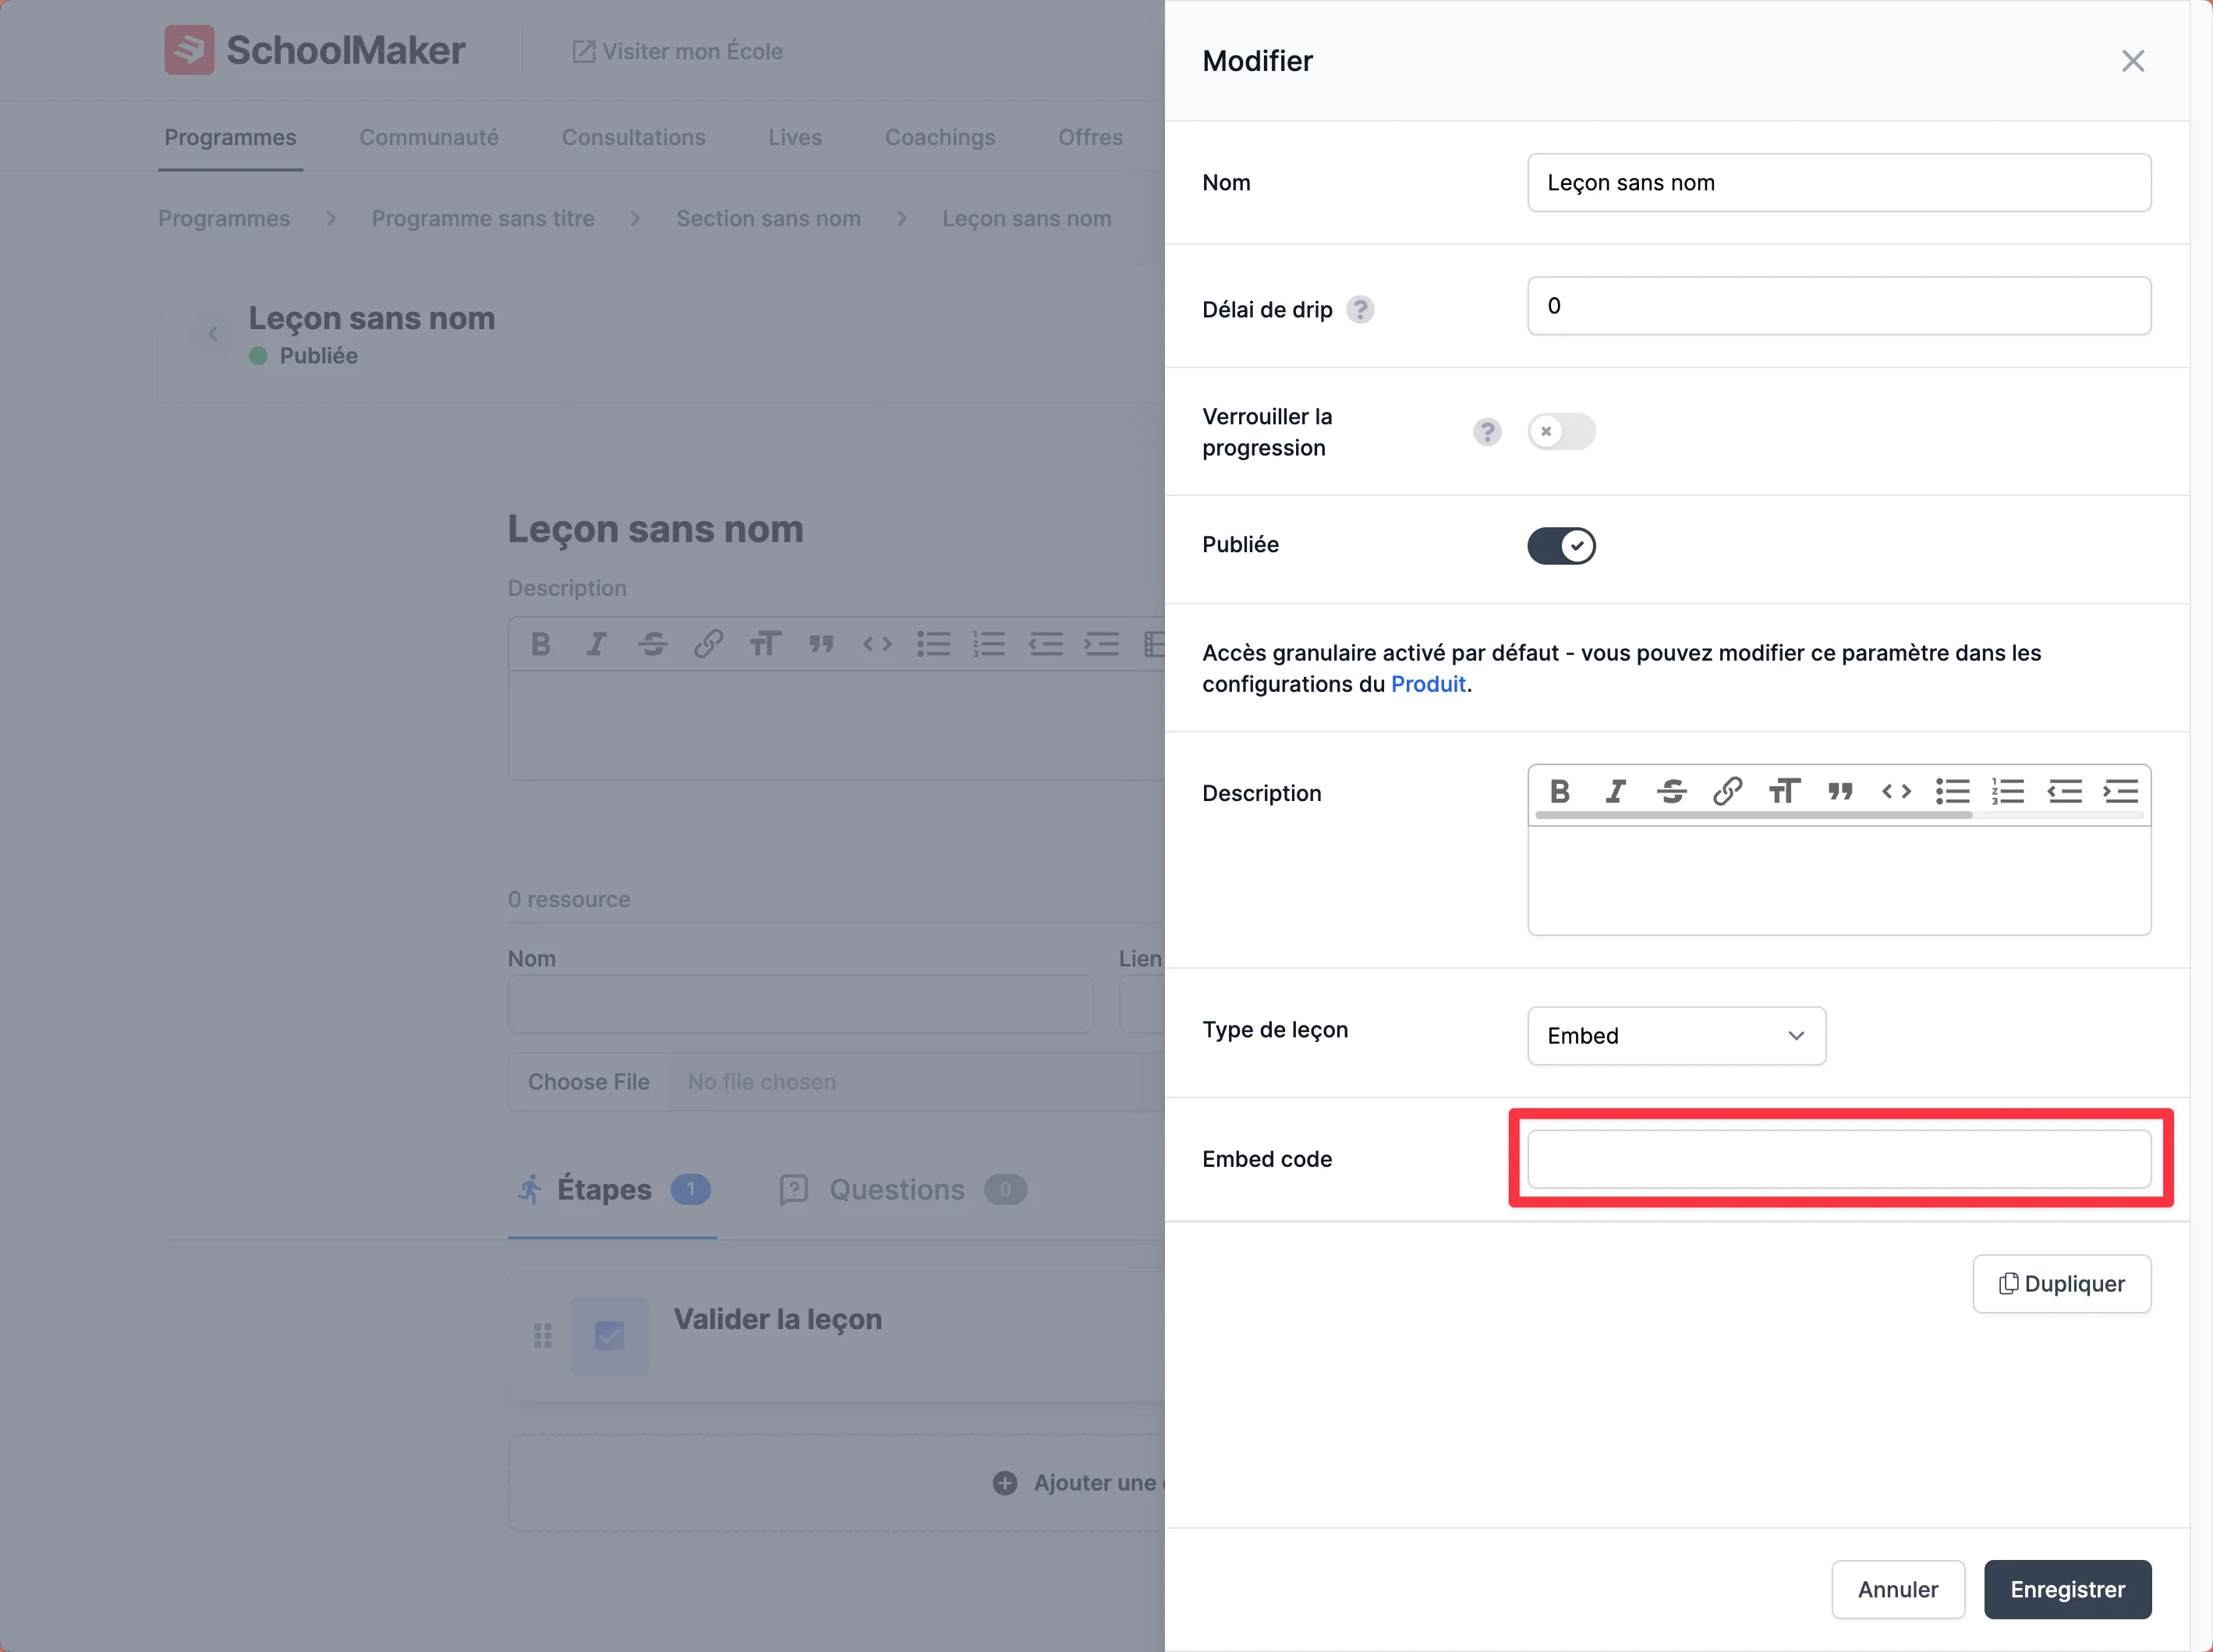Image resolution: width=2213 pixels, height=1652 pixels.
Task: Focus the Embed code field
Action: tap(1839, 1159)
